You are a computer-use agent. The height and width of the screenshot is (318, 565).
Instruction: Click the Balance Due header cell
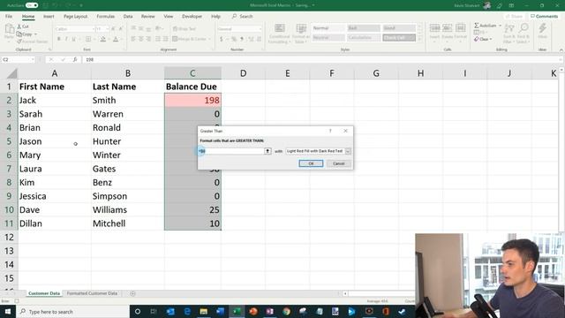point(192,87)
